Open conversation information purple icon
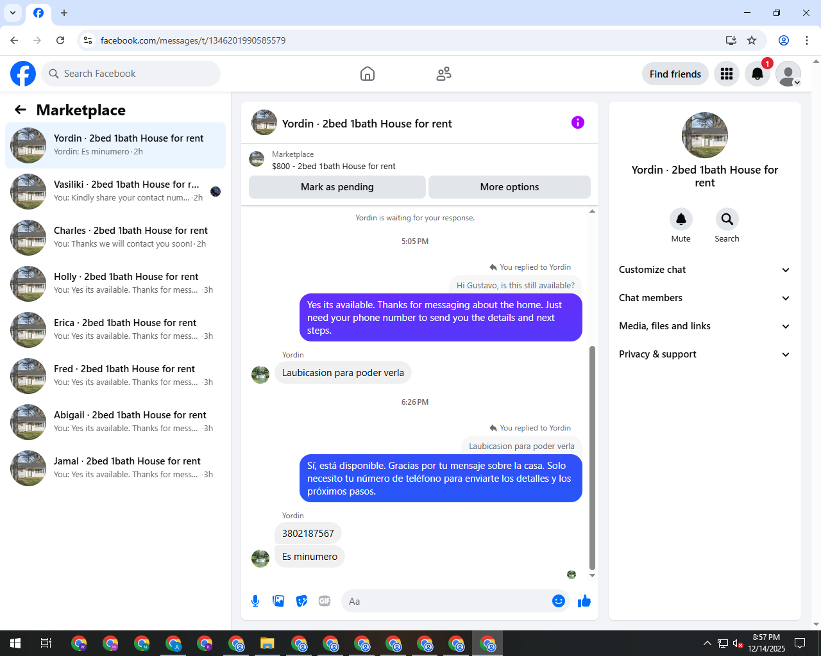Screen dimensions: 821x656 (x=578, y=122)
